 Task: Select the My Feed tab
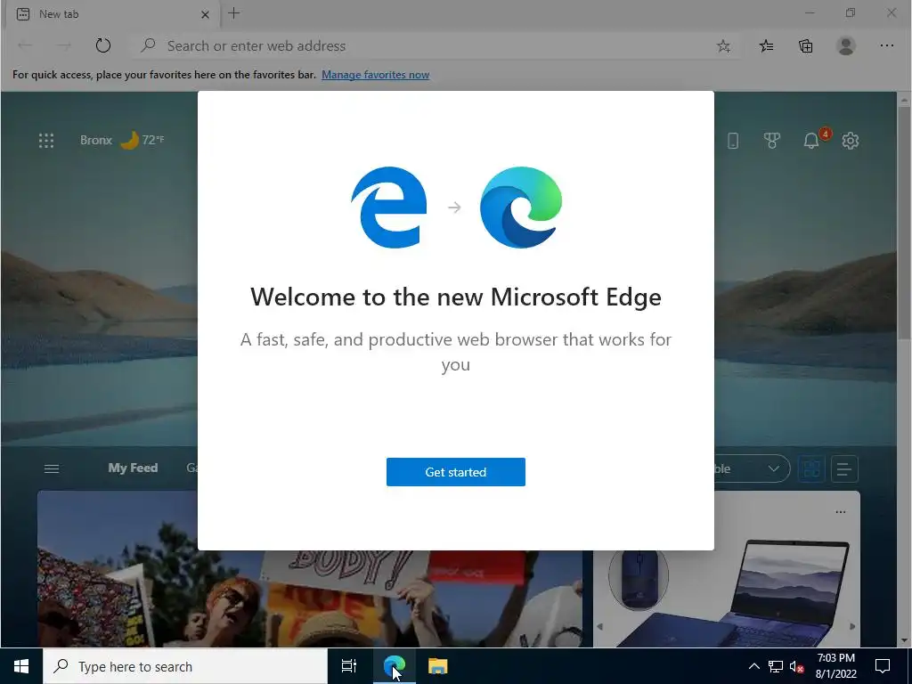(133, 468)
